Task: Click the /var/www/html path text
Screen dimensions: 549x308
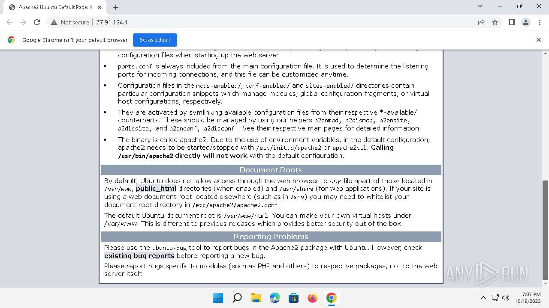Action: pos(246,216)
